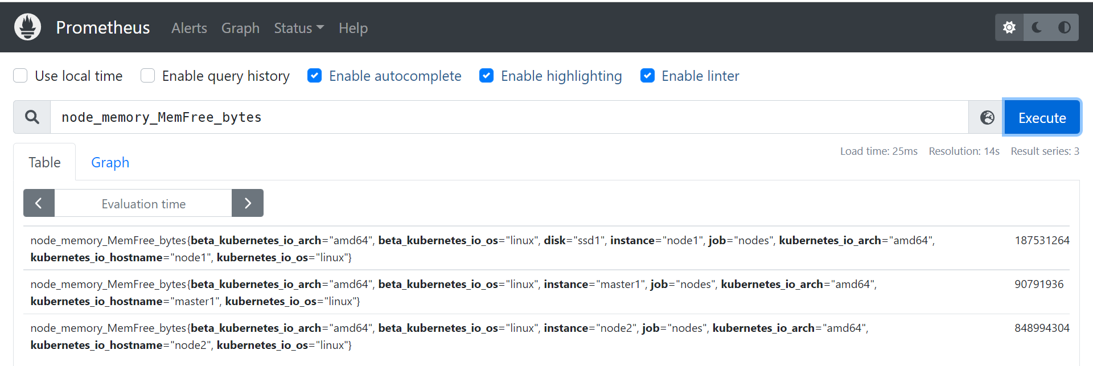This screenshot has width=1093, height=366.
Task: Expand the Status dropdown menu
Action: tap(299, 28)
